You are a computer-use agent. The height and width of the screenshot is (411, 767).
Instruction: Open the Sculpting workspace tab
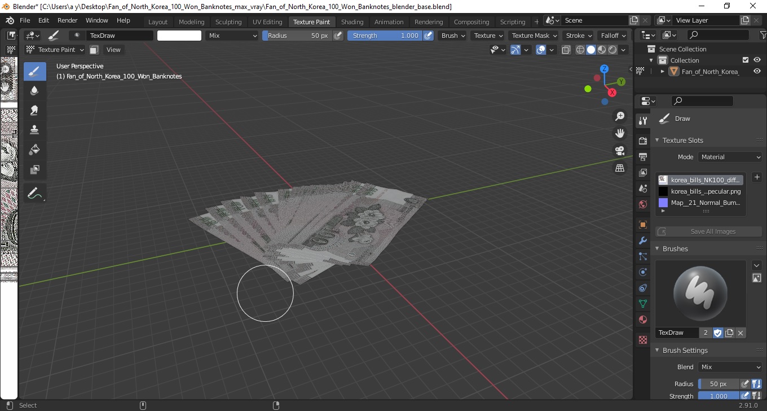coord(228,22)
